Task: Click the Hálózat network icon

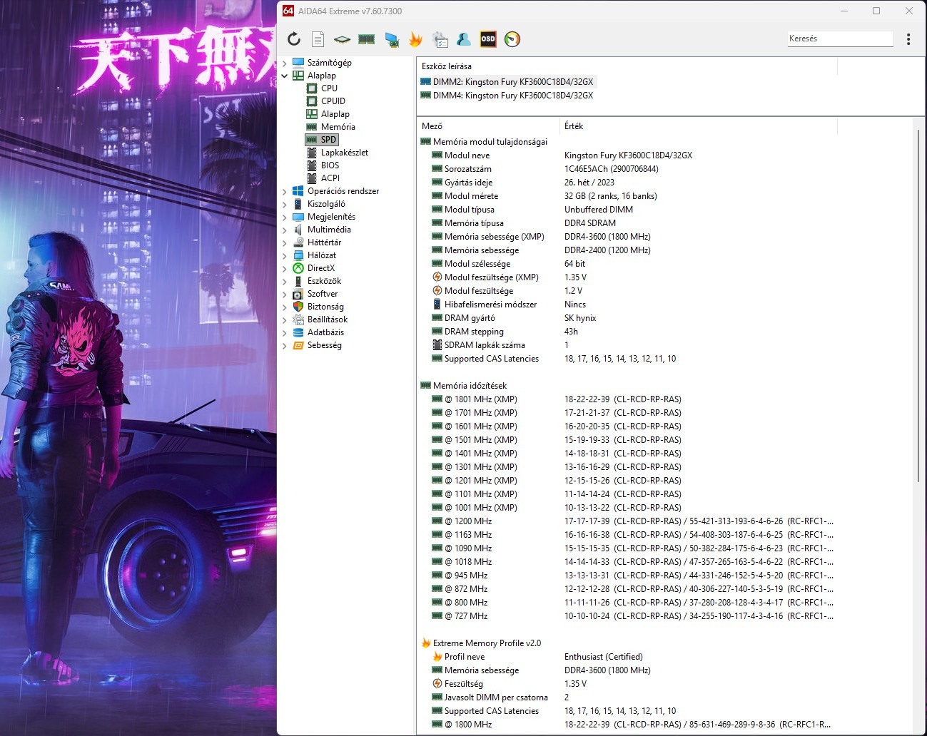Action: (x=298, y=255)
